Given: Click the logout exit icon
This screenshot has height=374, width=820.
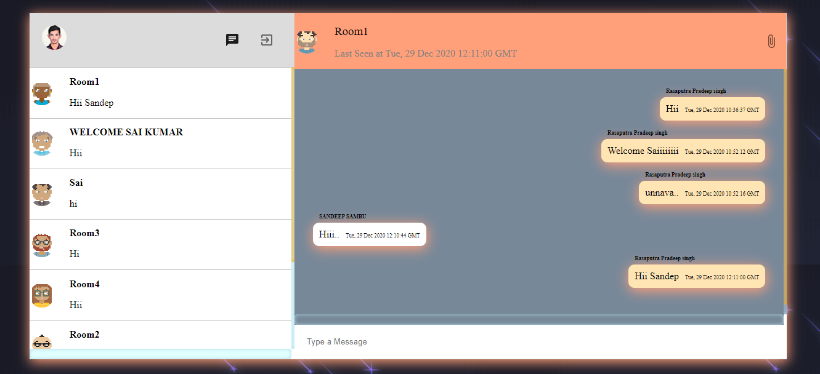Looking at the screenshot, I should coord(266,40).
